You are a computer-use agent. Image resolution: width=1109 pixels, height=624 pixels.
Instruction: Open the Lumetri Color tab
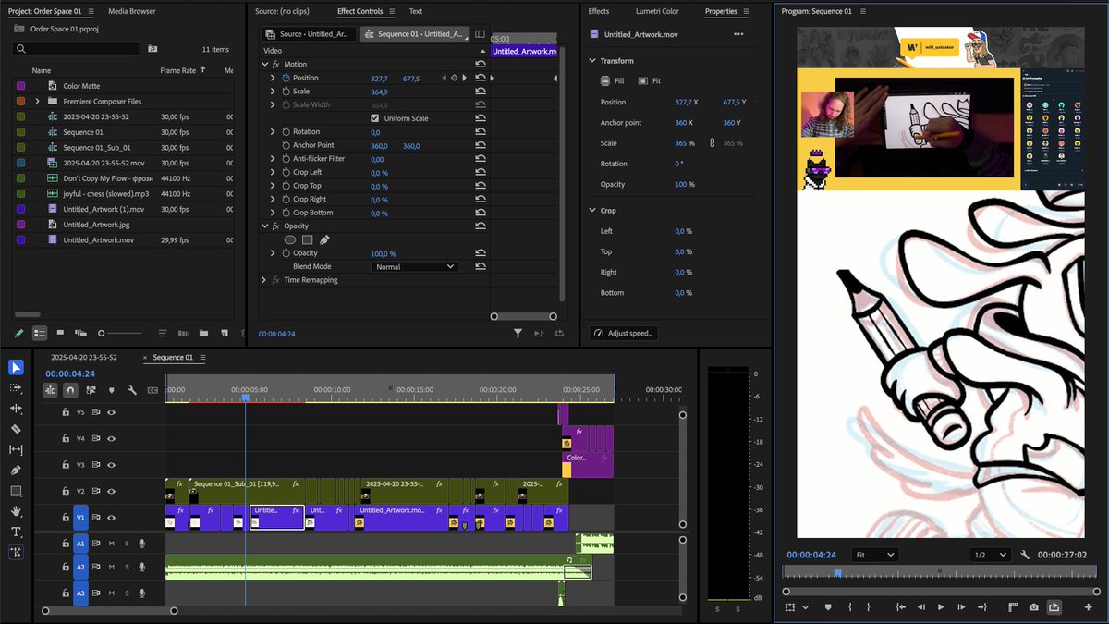[x=657, y=11]
